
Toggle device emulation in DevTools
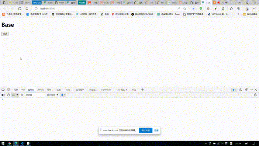[x=8, y=90]
